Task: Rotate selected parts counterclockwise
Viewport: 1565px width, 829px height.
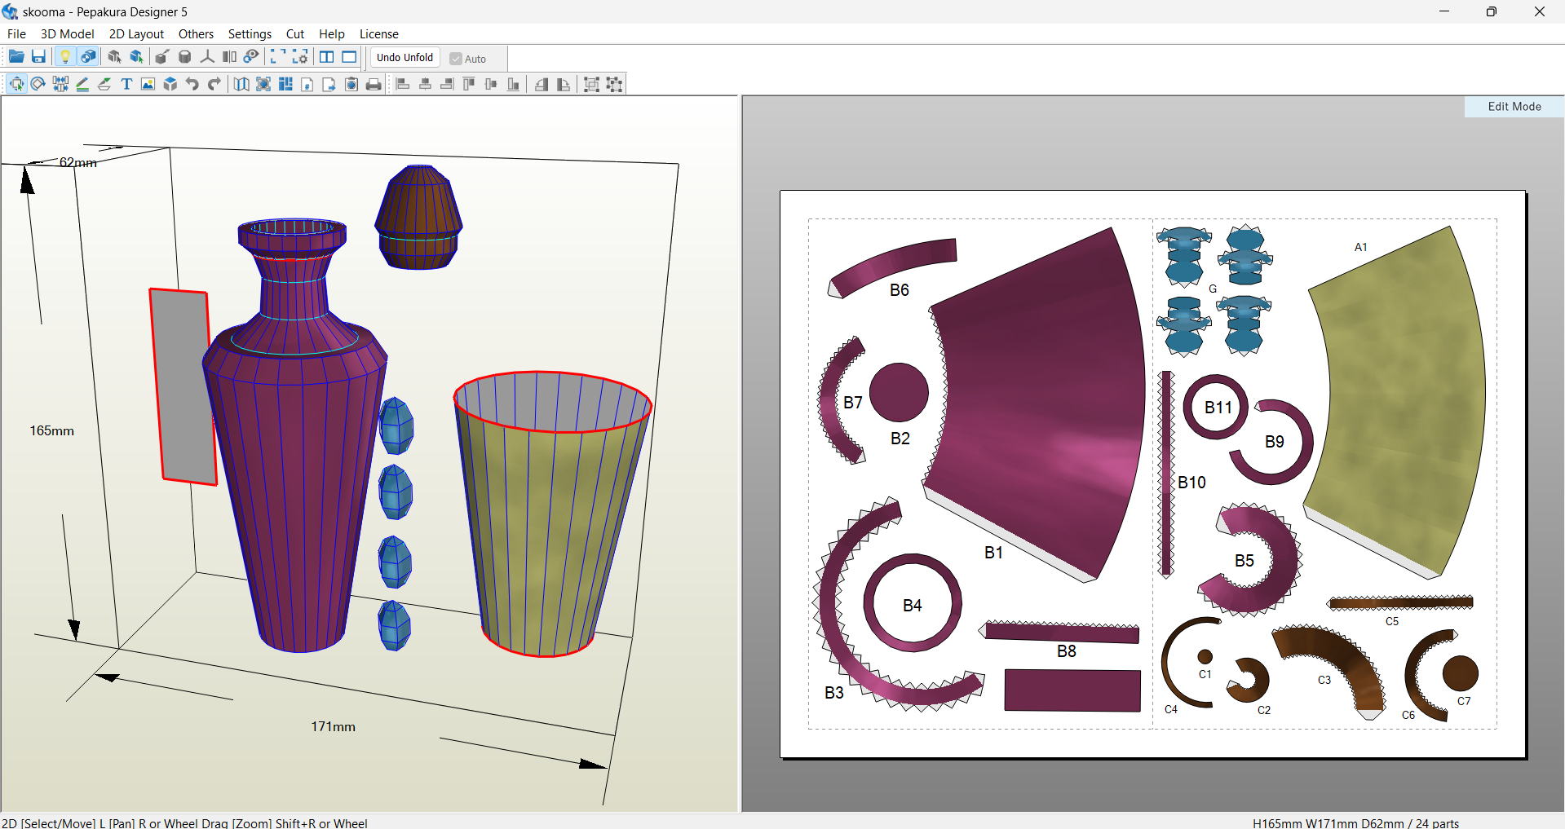Action: click(542, 84)
